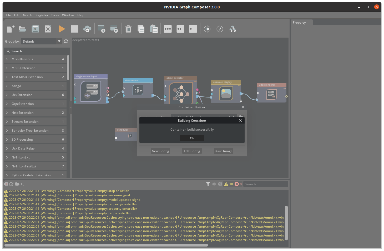The height and width of the screenshot is (251, 384).
Task: Toggle errors filter showing 0
Action: coord(238,184)
